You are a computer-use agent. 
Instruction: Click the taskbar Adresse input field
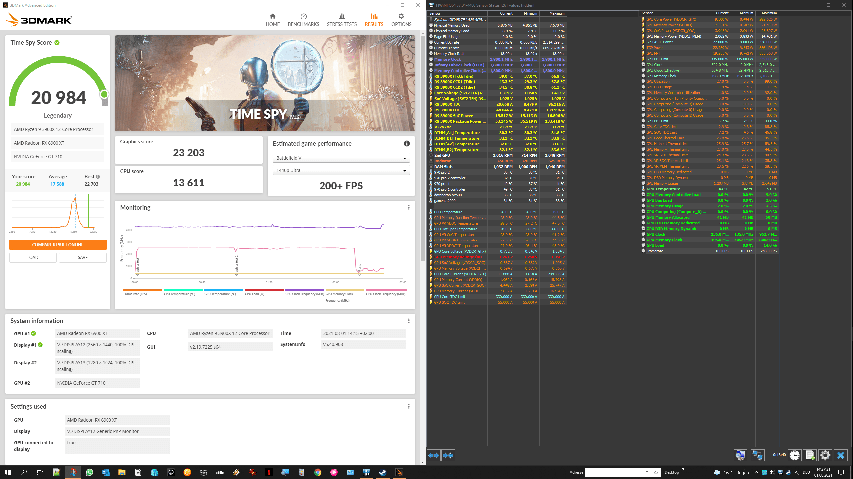click(614, 472)
